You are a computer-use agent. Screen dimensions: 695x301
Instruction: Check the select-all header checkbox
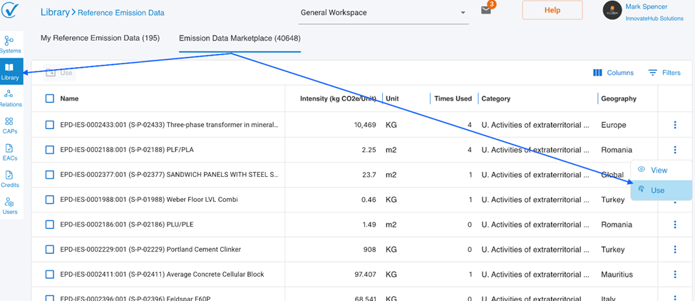tap(50, 98)
